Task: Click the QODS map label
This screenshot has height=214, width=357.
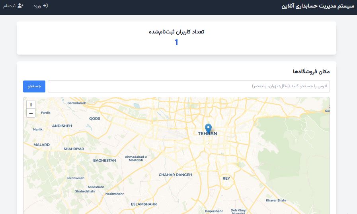Action: pyautogui.click(x=94, y=118)
